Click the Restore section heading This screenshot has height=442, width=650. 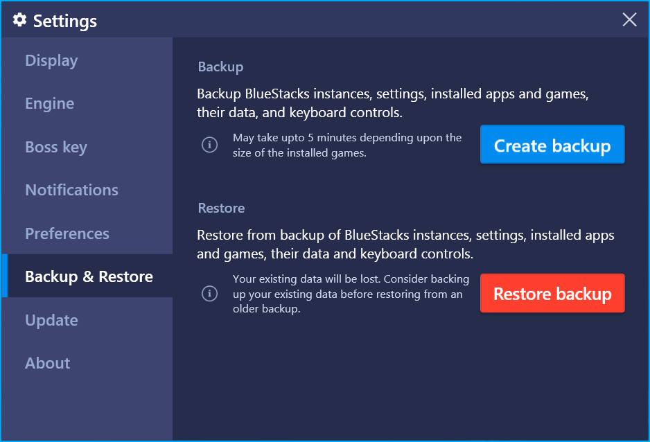coord(221,208)
